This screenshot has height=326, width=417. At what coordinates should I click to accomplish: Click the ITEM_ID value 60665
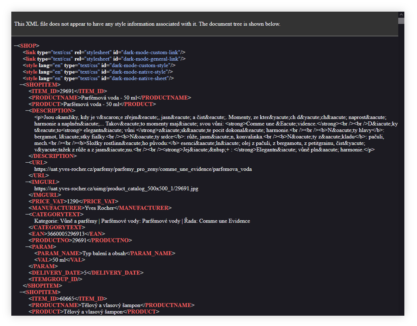pyautogui.click(x=67, y=299)
